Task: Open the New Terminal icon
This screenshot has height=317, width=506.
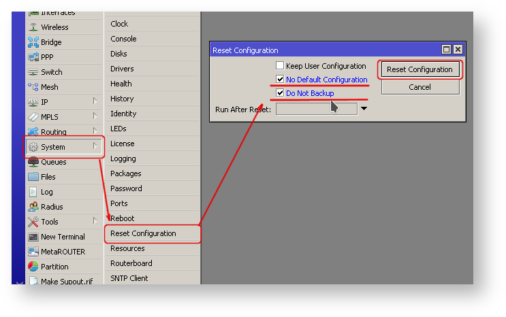Action: click(33, 237)
